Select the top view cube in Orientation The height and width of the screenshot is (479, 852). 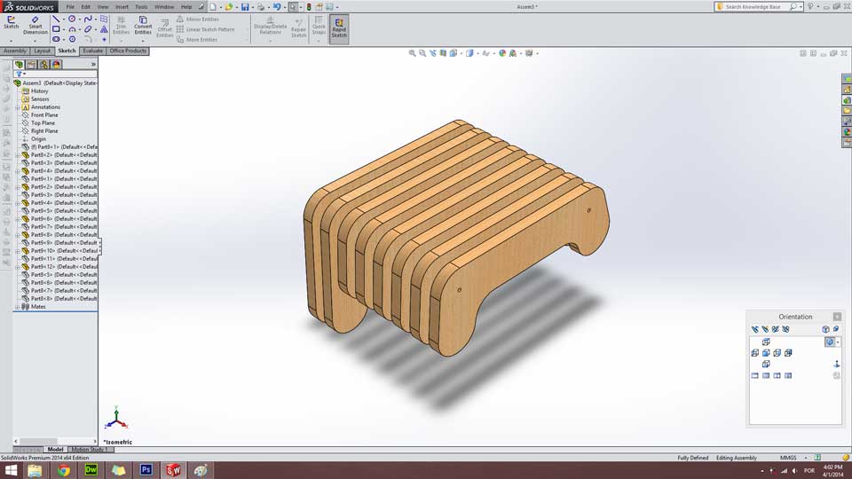766,342
